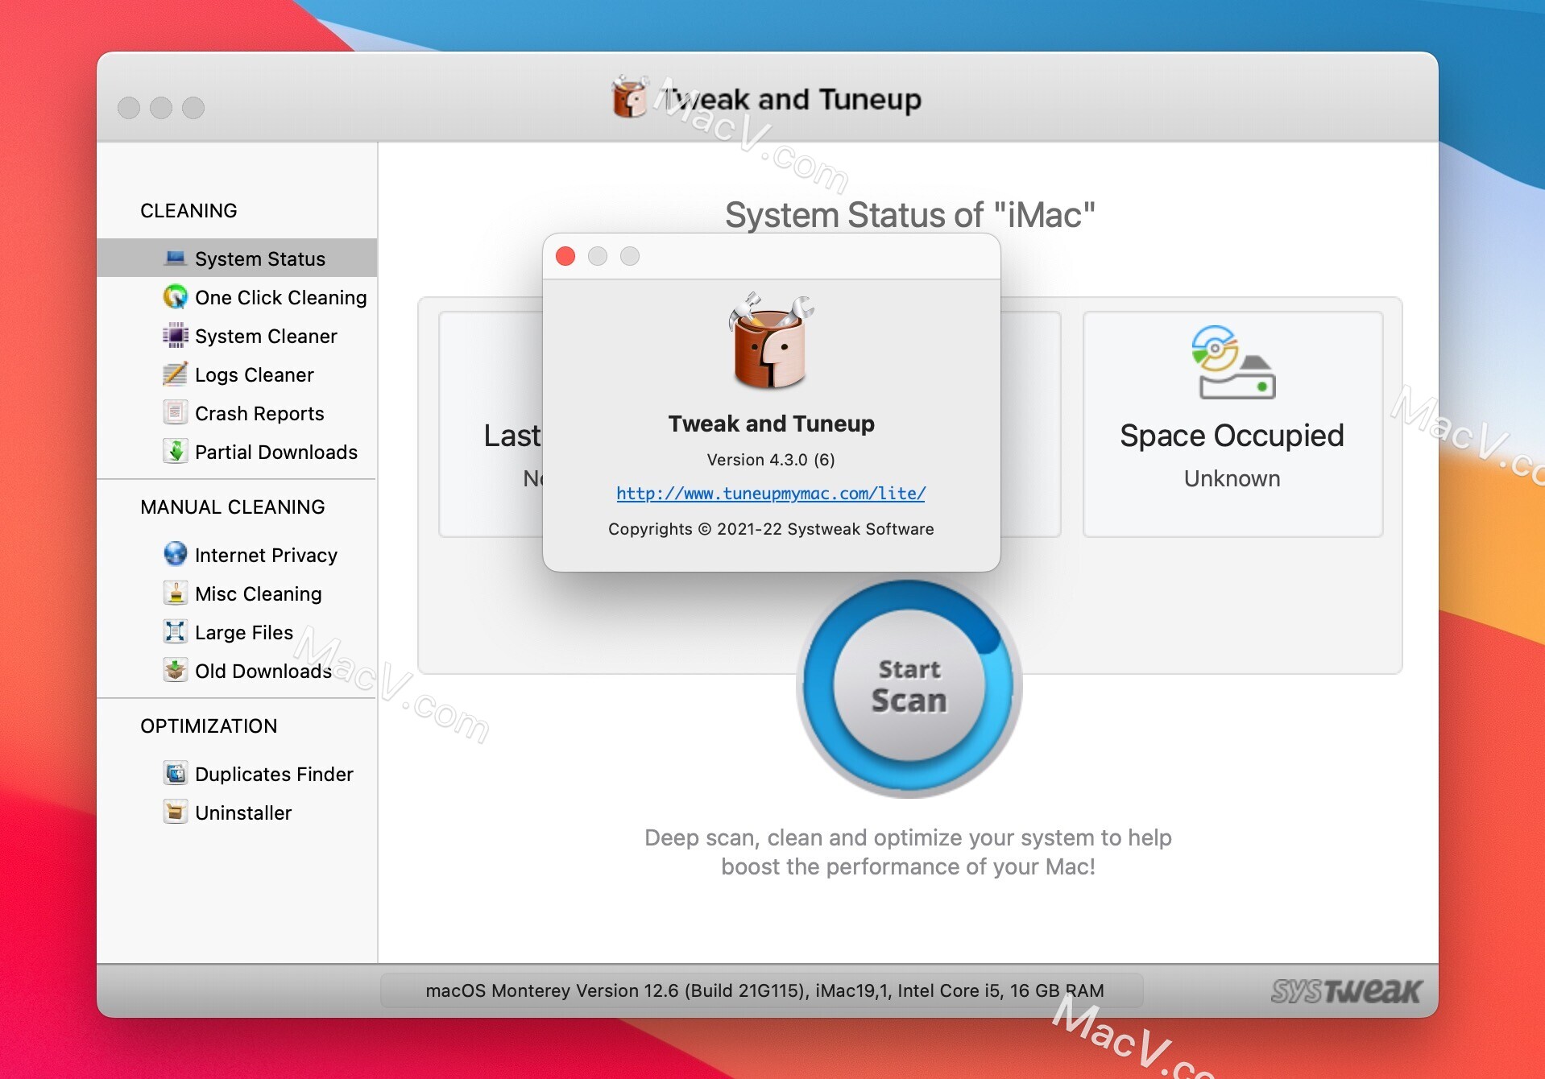
Task: Click the Partial Downloads arrow icon
Action: click(x=175, y=452)
